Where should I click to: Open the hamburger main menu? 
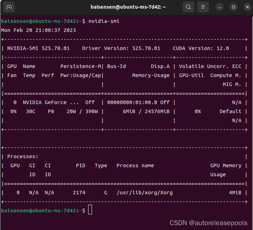coord(203,7)
